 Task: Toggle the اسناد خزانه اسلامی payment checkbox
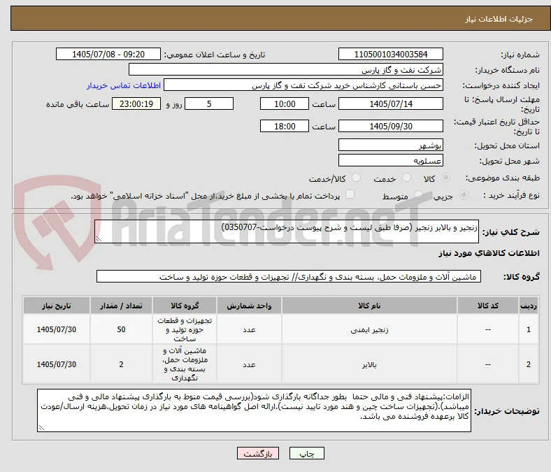click(x=350, y=194)
